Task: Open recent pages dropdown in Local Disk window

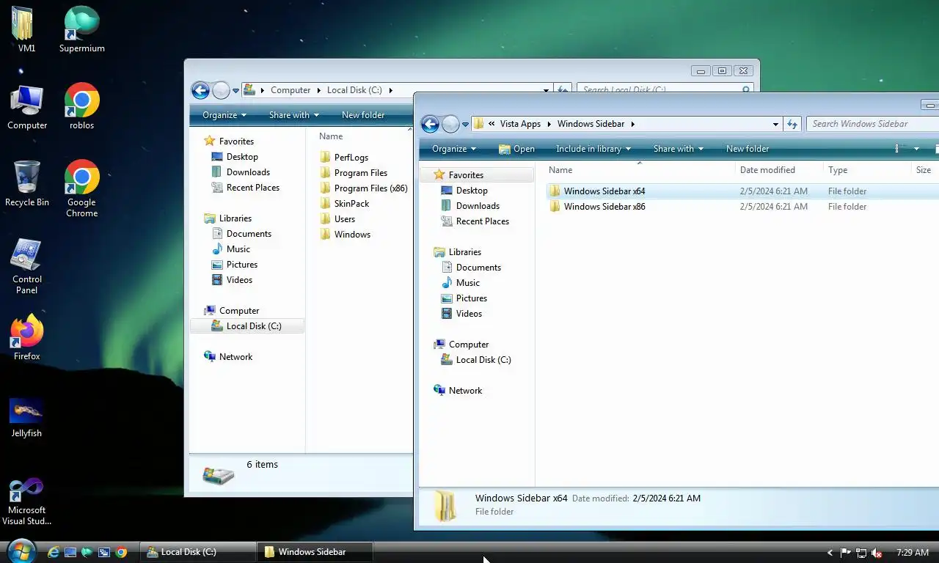Action: coord(235,91)
